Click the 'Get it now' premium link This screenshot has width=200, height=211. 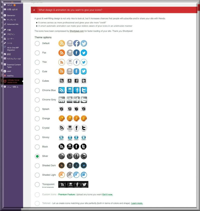click(107, 194)
